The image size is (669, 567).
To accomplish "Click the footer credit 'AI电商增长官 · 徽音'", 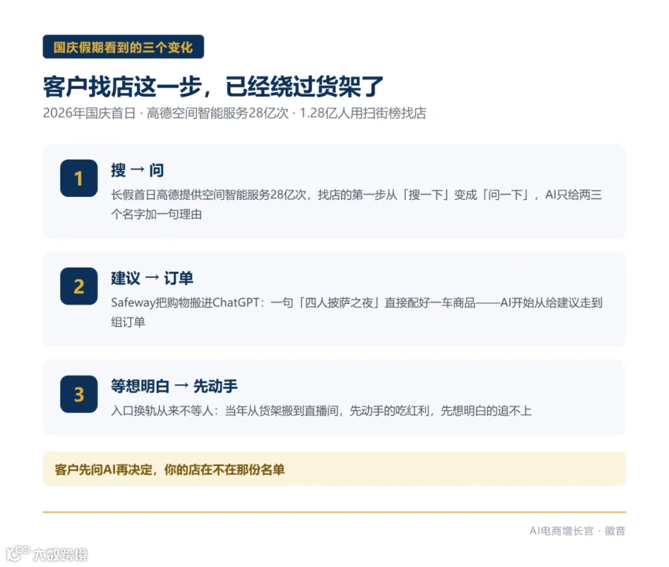I will [578, 531].
